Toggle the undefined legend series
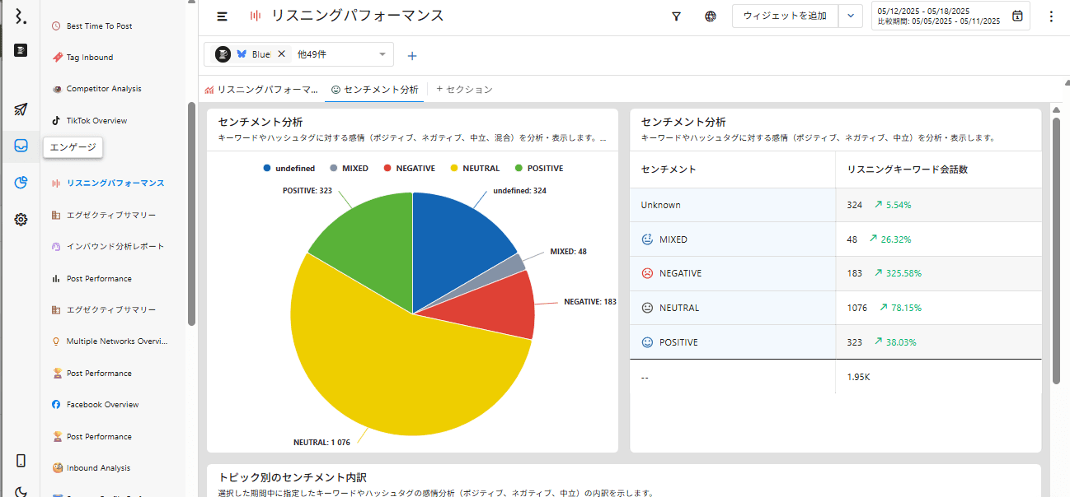Screen dimensions: 1070x497 click(289, 168)
